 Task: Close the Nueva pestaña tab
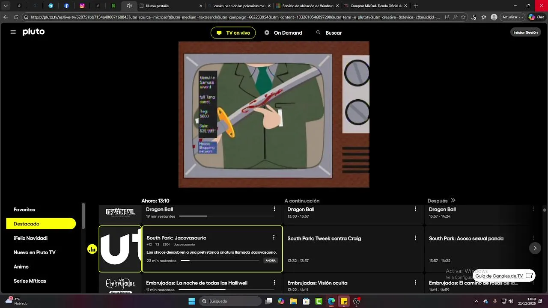pos(201,6)
